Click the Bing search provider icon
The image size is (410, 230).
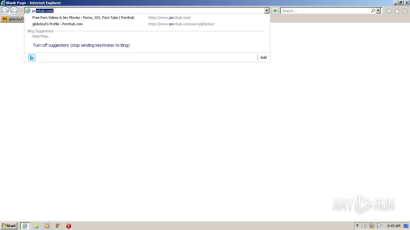[x=31, y=57]
